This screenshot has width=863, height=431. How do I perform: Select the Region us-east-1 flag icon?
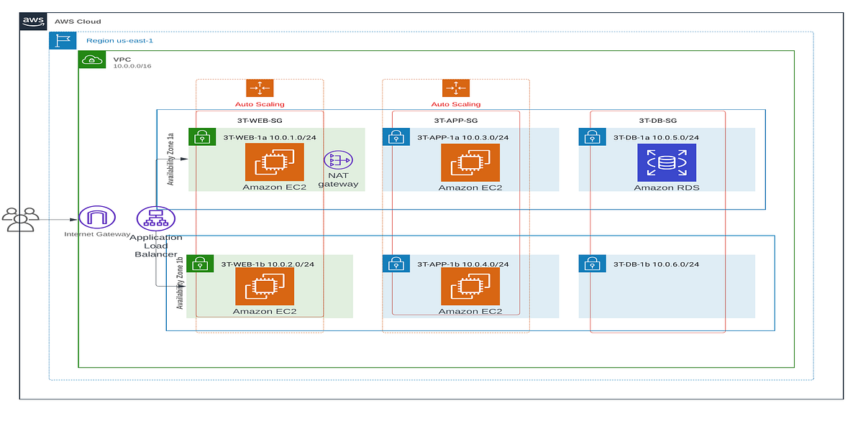[x=62, y=40]
